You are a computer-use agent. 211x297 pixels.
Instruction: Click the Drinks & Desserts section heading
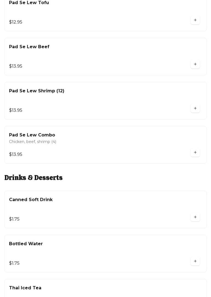(x=33, y=178)
